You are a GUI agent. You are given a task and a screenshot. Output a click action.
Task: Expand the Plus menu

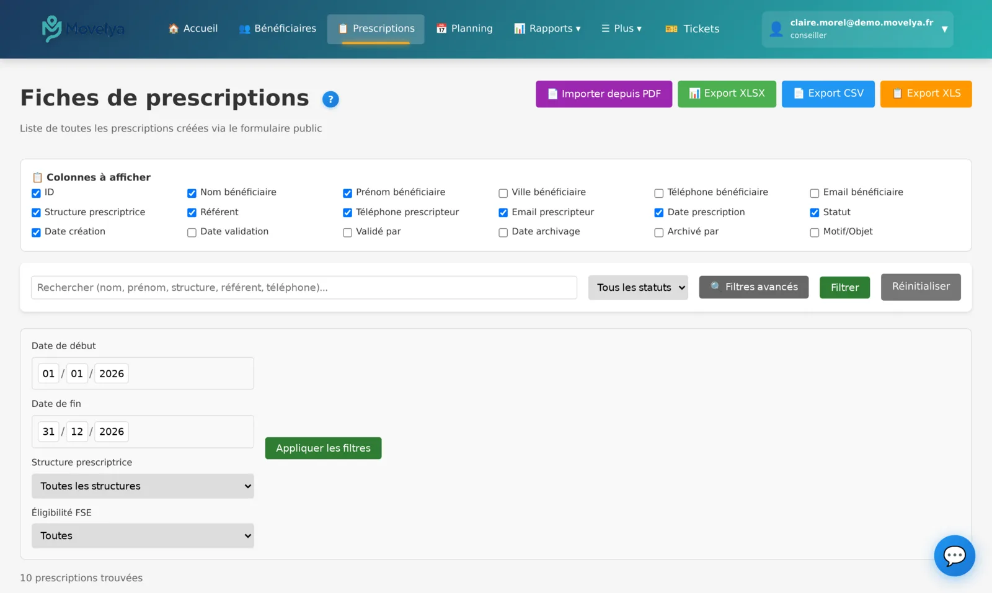[621, 29]
